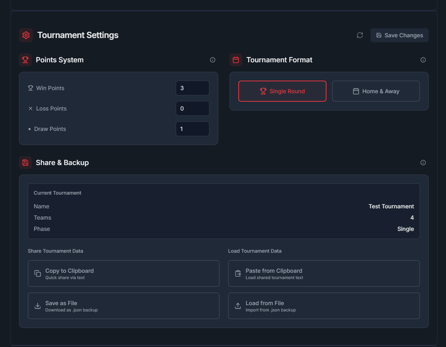This screenshot has height=347, width=446.
Task: Click the Share & Backup floppy disk icon
Action: pos(25,163)
